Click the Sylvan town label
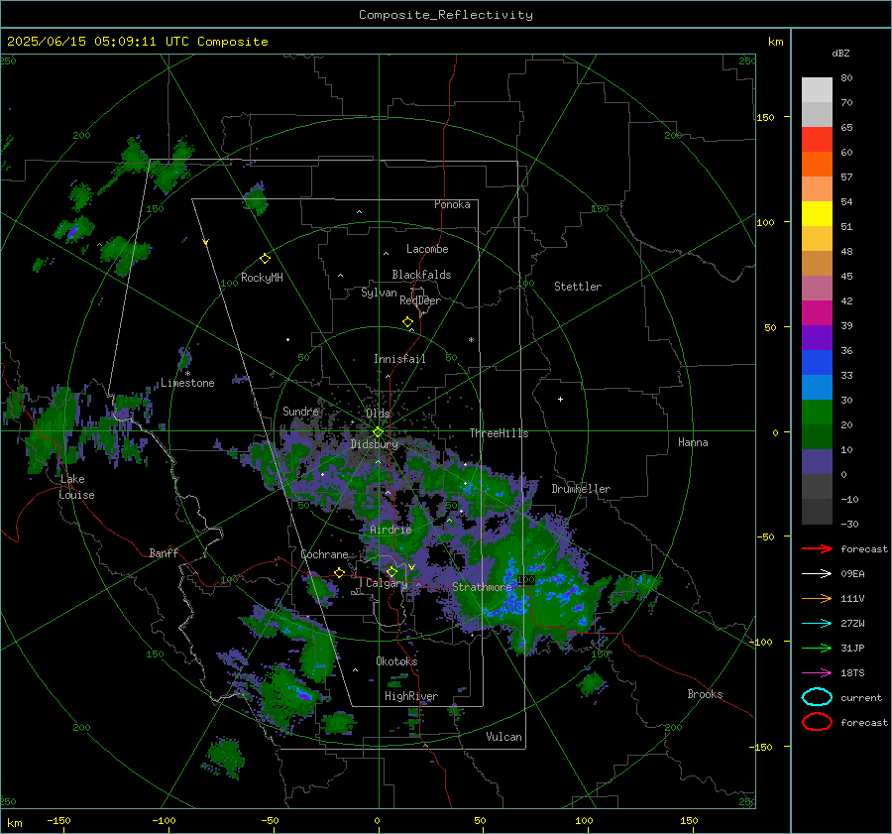The width and height of the screenshot is (892, 834). pos(379,293)
